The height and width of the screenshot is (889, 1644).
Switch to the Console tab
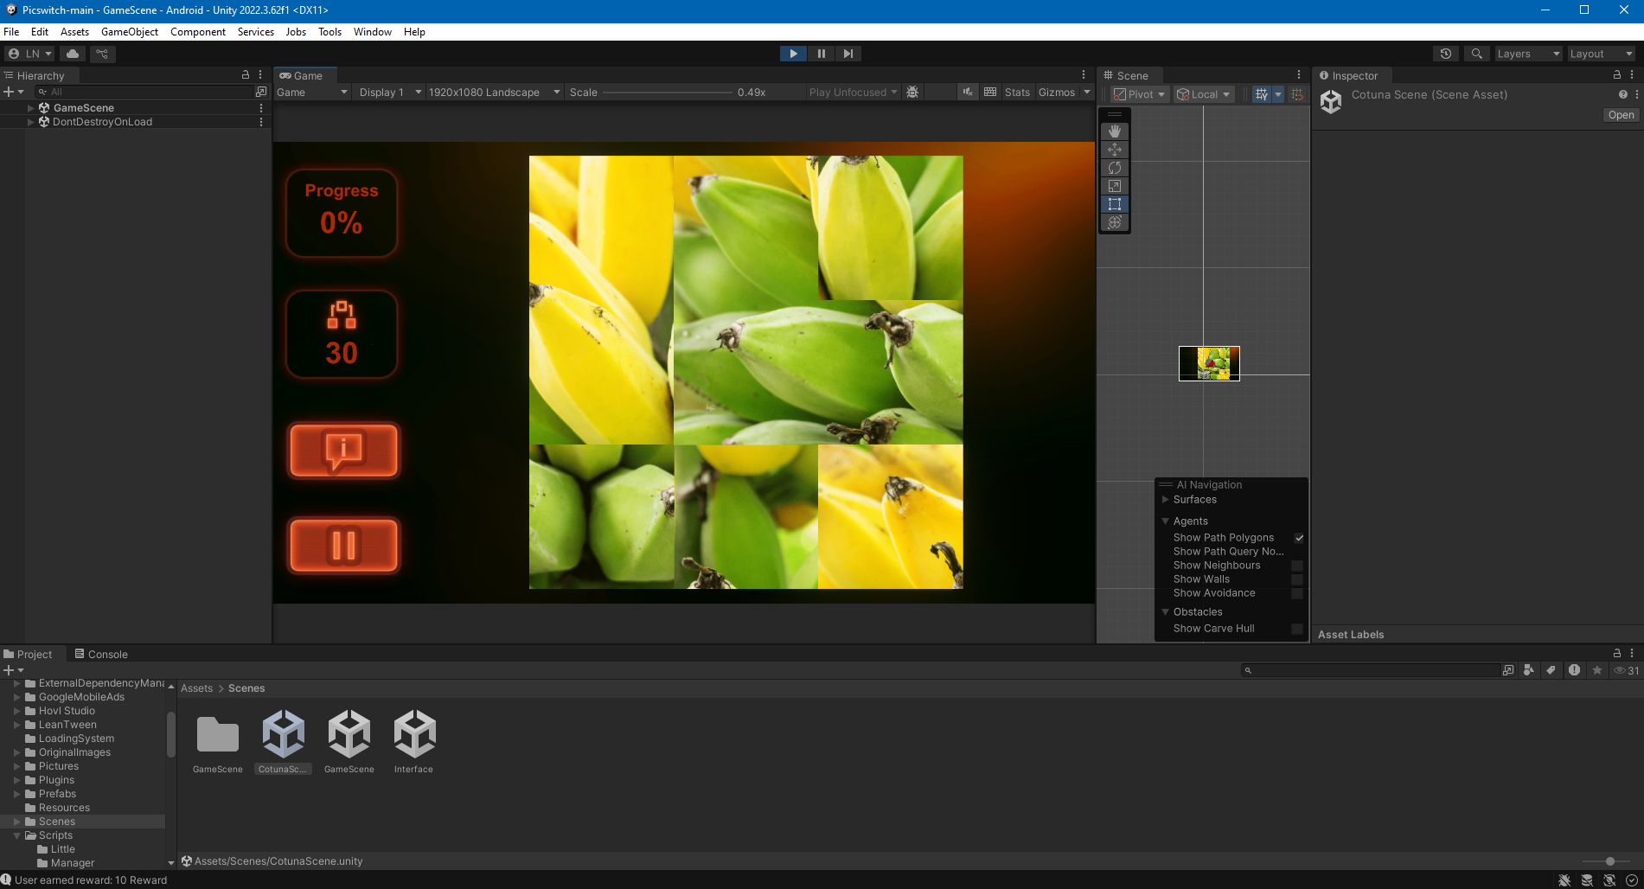click(x=101, y=655)
